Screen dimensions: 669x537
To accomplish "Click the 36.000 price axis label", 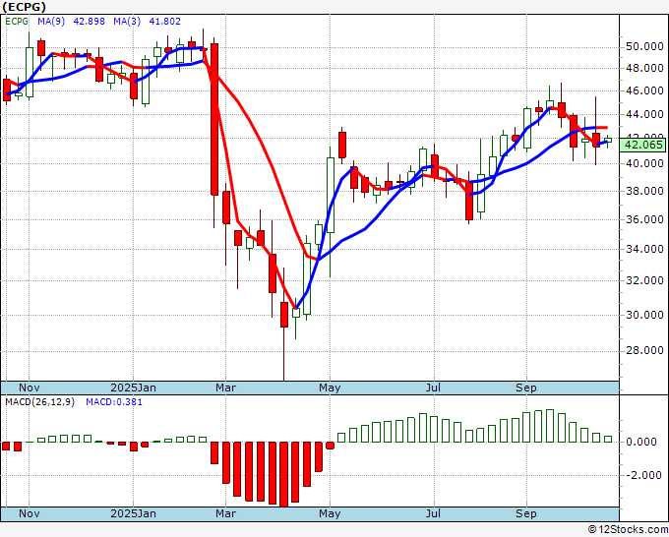I will 644,219.
